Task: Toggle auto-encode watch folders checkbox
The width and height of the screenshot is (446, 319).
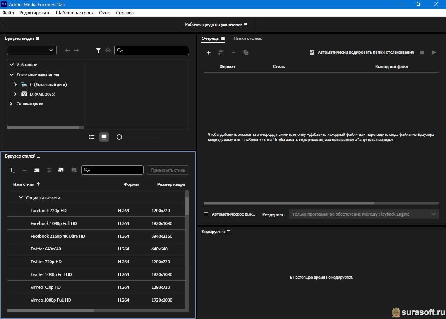Action: click(x=312, y=52)
